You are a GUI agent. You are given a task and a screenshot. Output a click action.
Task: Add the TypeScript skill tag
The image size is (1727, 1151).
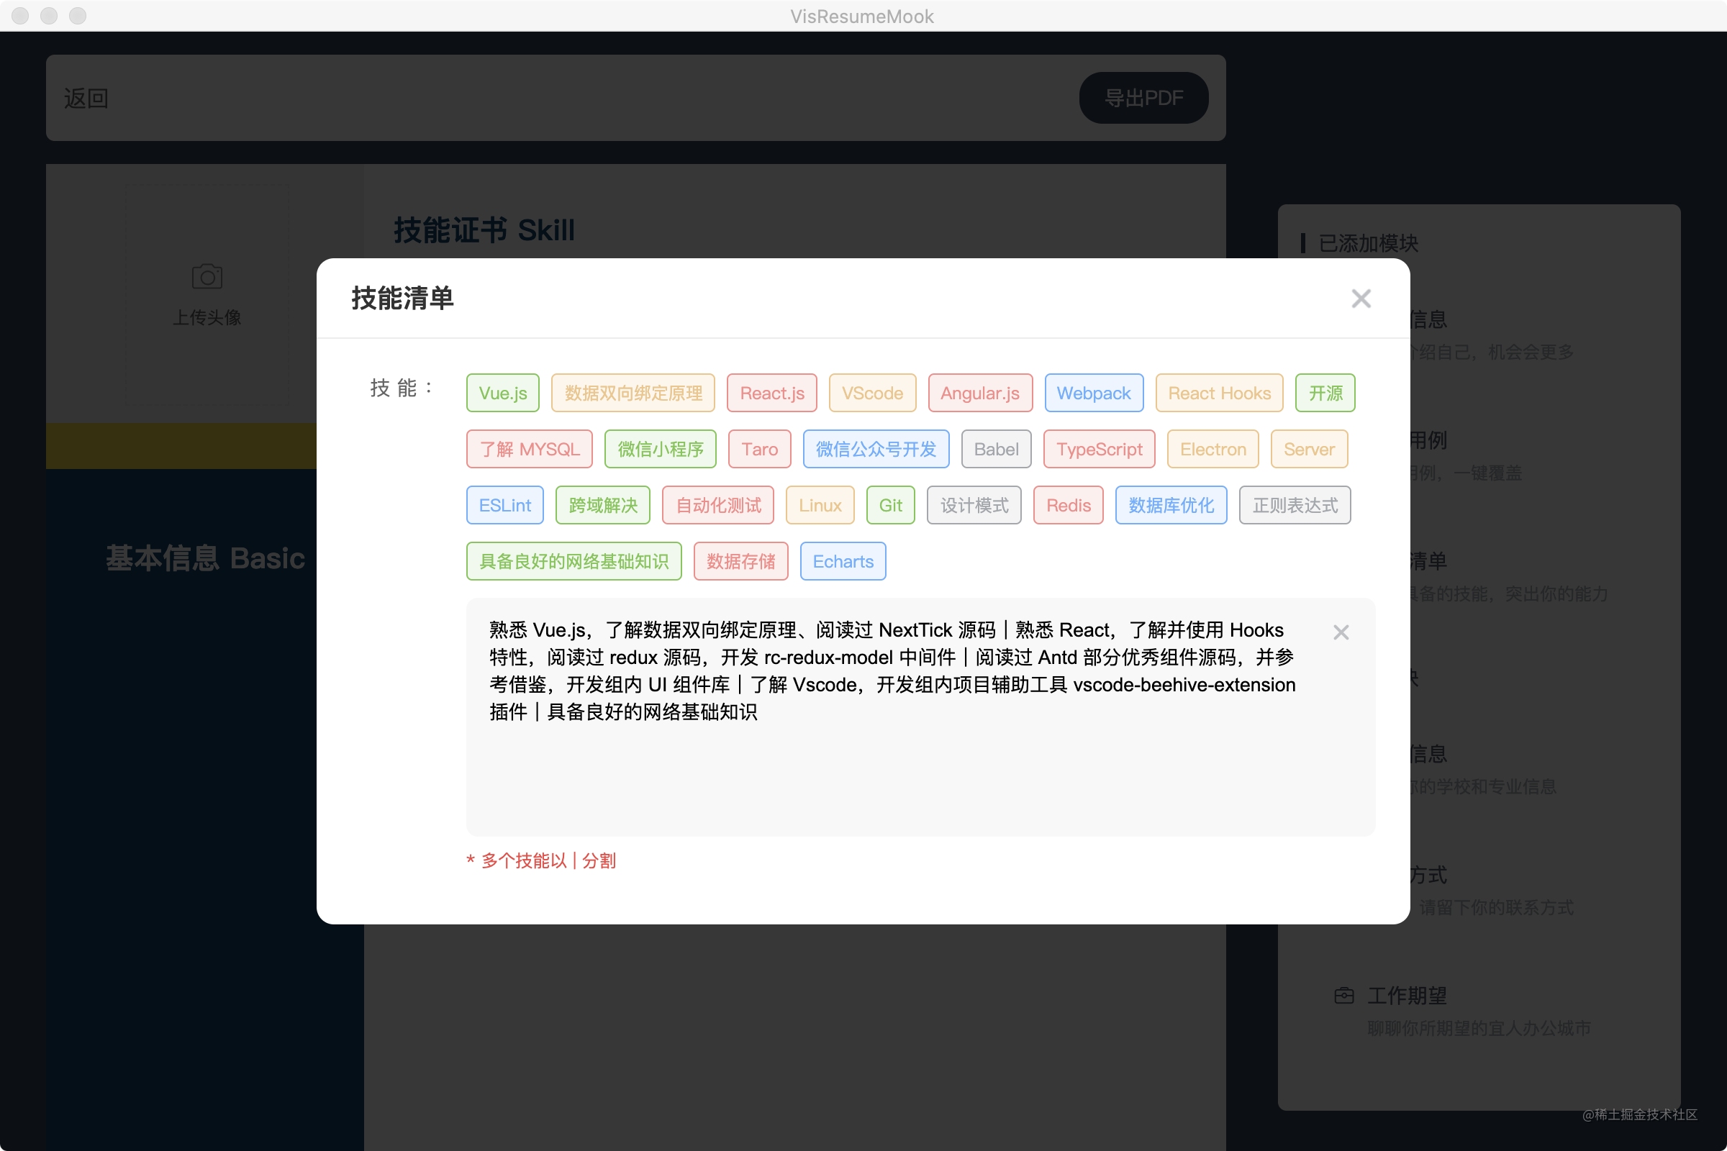(x=1099, y=449)
